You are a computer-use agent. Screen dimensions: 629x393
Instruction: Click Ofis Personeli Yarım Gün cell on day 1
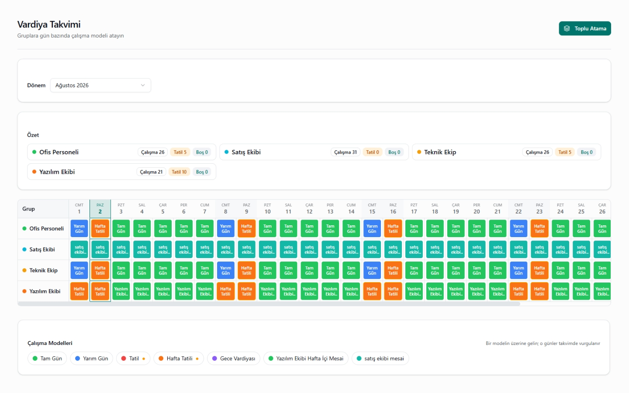79,228
